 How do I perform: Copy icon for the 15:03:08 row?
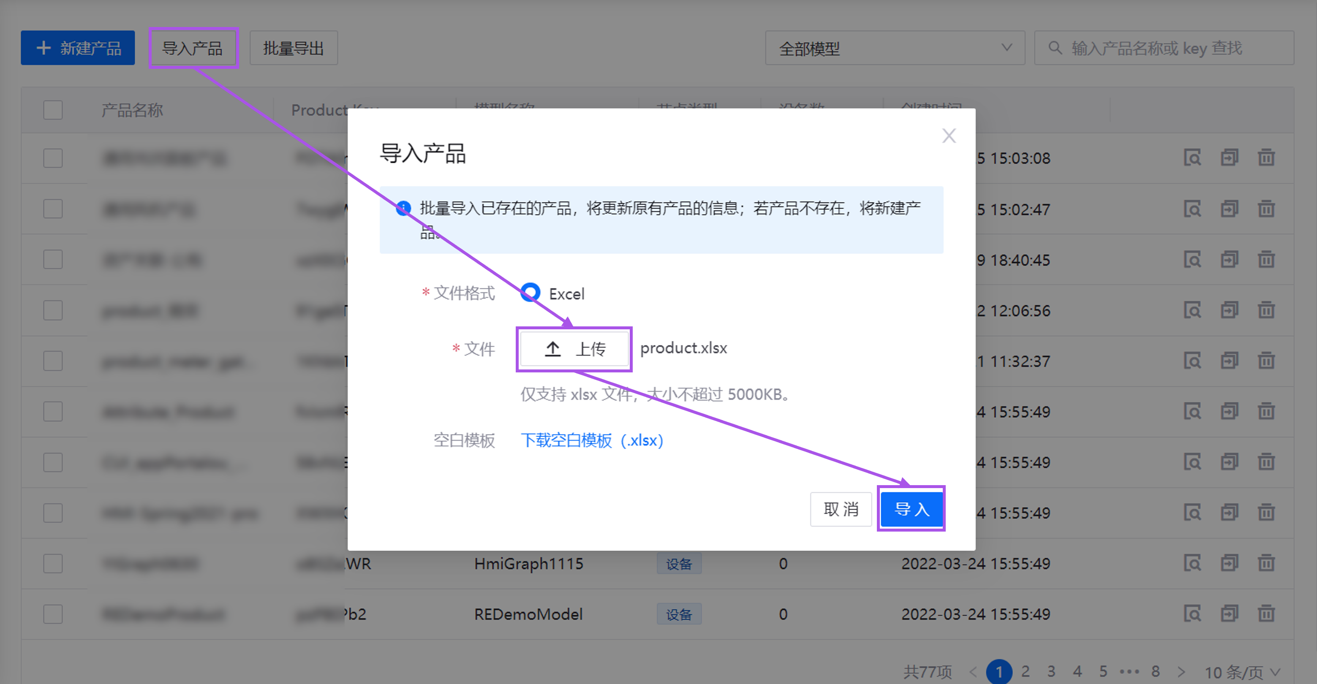[1229, 157]
